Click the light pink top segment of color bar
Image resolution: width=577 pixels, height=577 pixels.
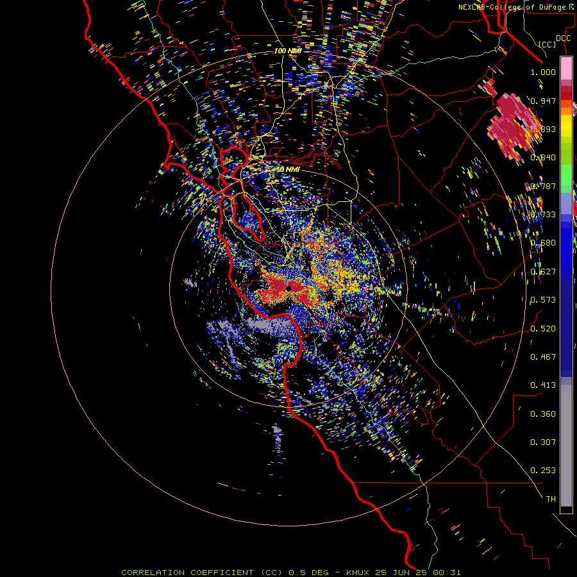coord(566,69)
